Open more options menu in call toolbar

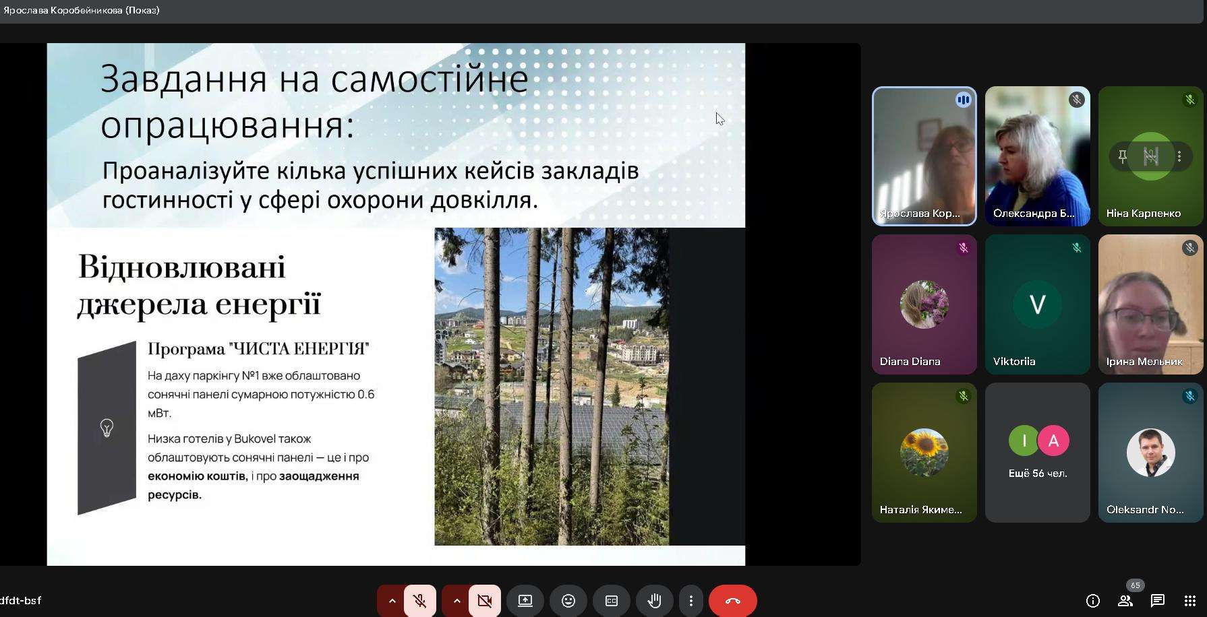point(690,601)
